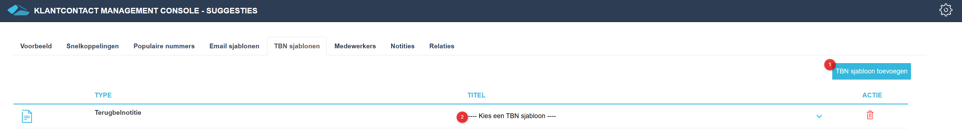Go to the Populaire nummers tab
The height and width of the screenshot is (129, 962).
[164, 46]
